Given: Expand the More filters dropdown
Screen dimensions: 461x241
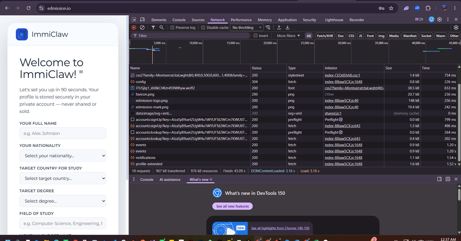Looking at the screenshot, I should (288, 36).
